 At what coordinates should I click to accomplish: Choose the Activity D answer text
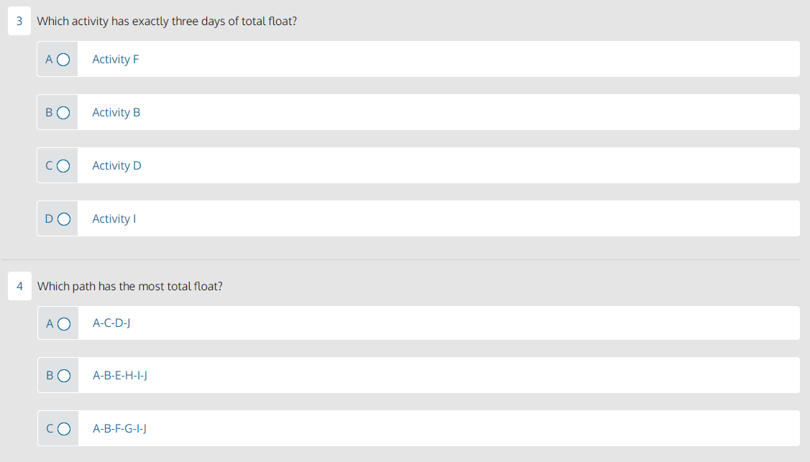click(x=116, y=166)
